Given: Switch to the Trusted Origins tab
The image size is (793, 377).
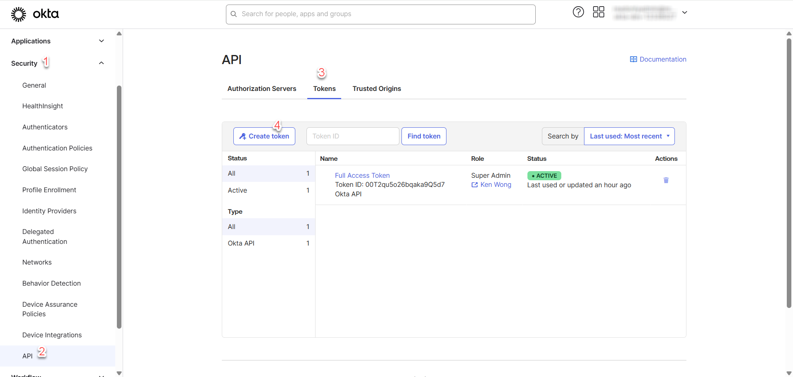Looking at the screenshot, I should (377, 89).
